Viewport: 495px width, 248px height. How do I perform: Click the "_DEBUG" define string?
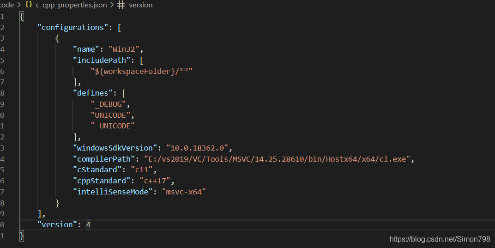(108, 104)
